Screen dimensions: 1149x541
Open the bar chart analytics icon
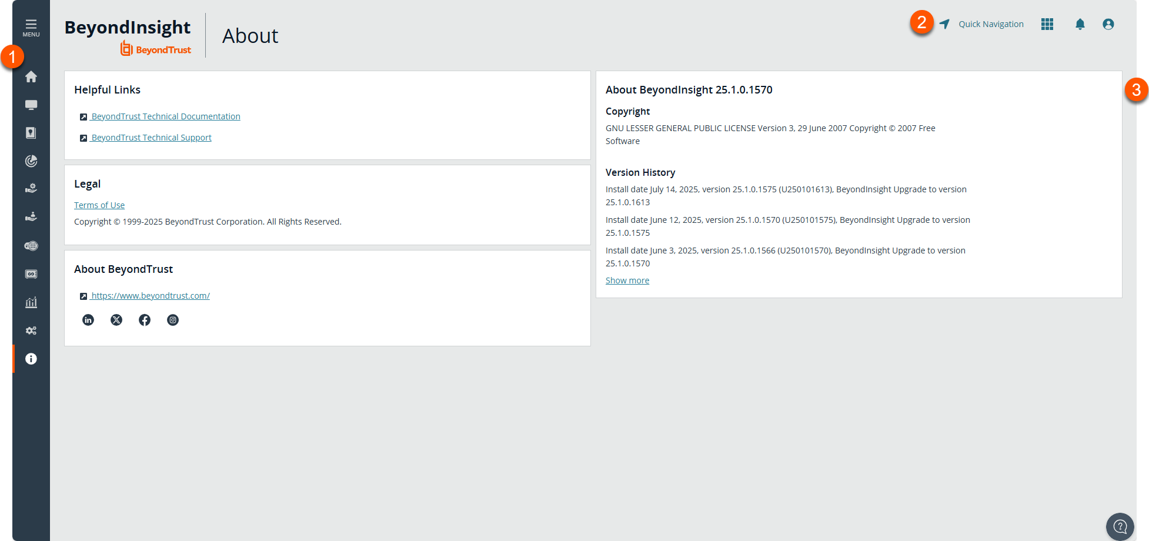click(x=31, y=302)
